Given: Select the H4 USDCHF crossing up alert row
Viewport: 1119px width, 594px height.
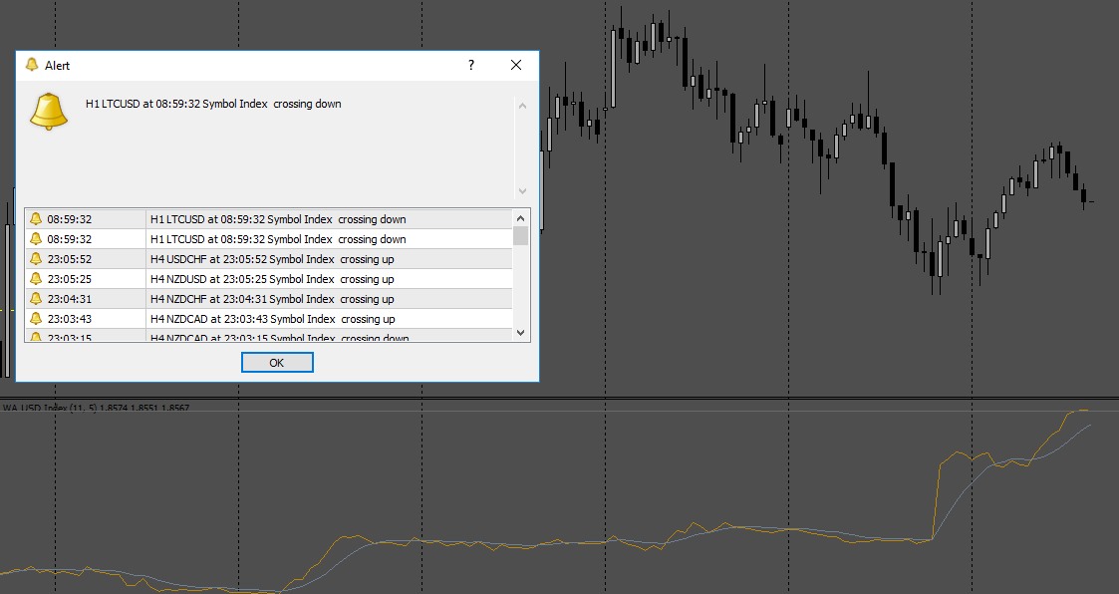Looking at the screenshot, I should click(x=269, y=259).
